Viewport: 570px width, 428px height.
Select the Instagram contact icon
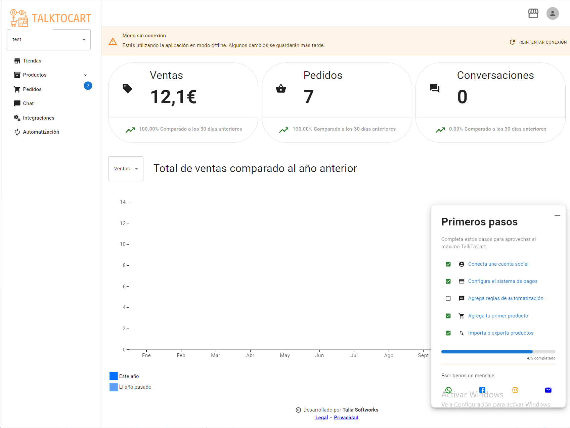point(515,390)
